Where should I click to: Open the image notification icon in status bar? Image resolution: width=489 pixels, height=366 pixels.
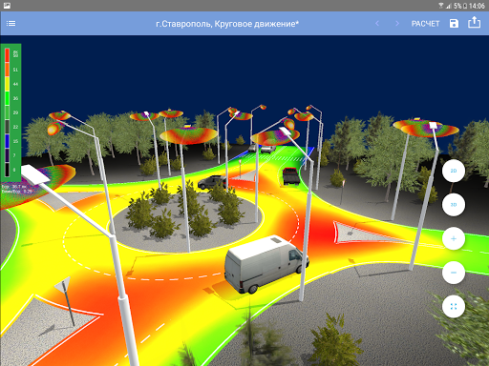click(7, 6)
